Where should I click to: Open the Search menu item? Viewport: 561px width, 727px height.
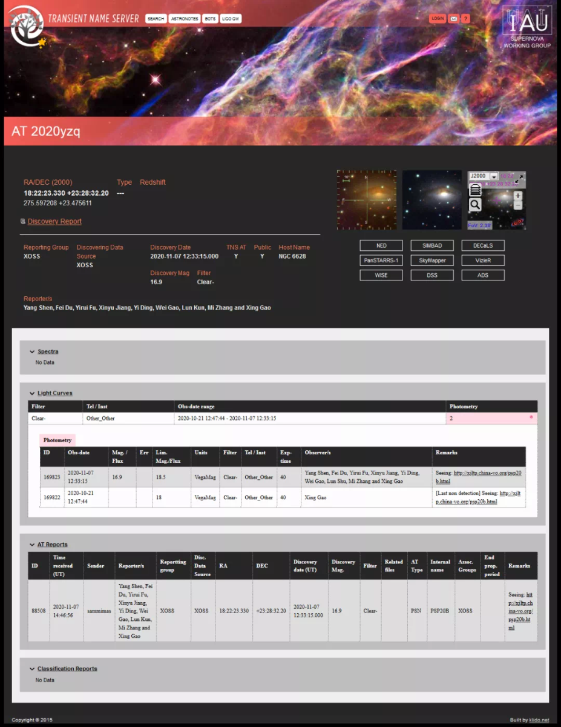(x=156, y=19)
